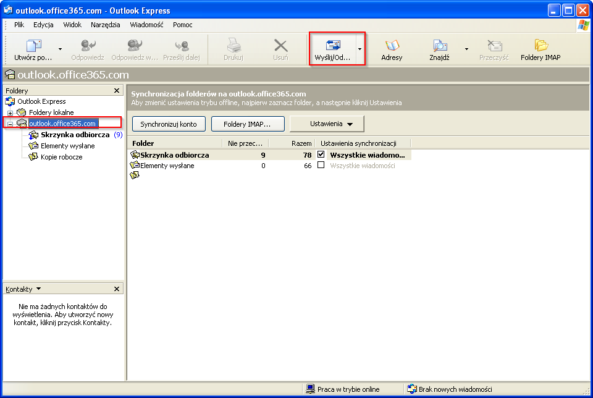Sort by the Razem column header
The width and height of the screenshot is (593, 398).
(291, 143)
